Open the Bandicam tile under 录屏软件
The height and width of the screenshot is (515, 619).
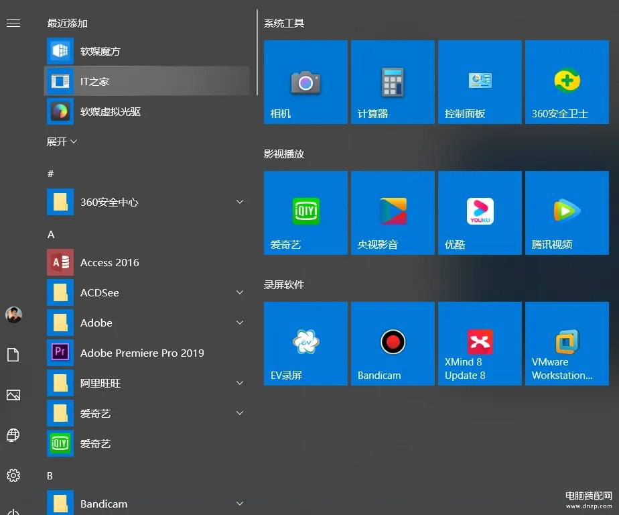[x=393, y=343]
